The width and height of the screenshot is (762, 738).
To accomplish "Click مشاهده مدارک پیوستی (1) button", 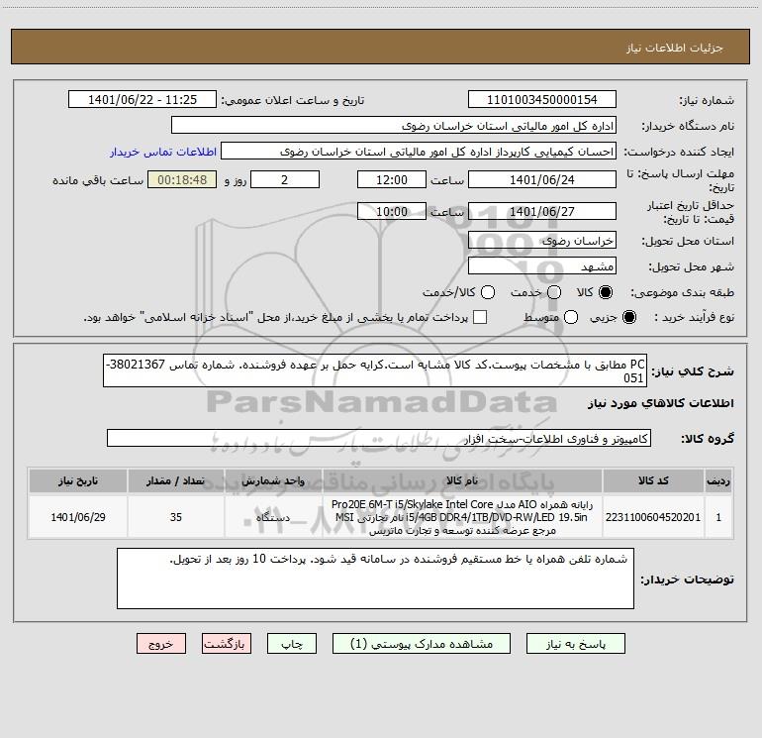I will pos(422,644).
